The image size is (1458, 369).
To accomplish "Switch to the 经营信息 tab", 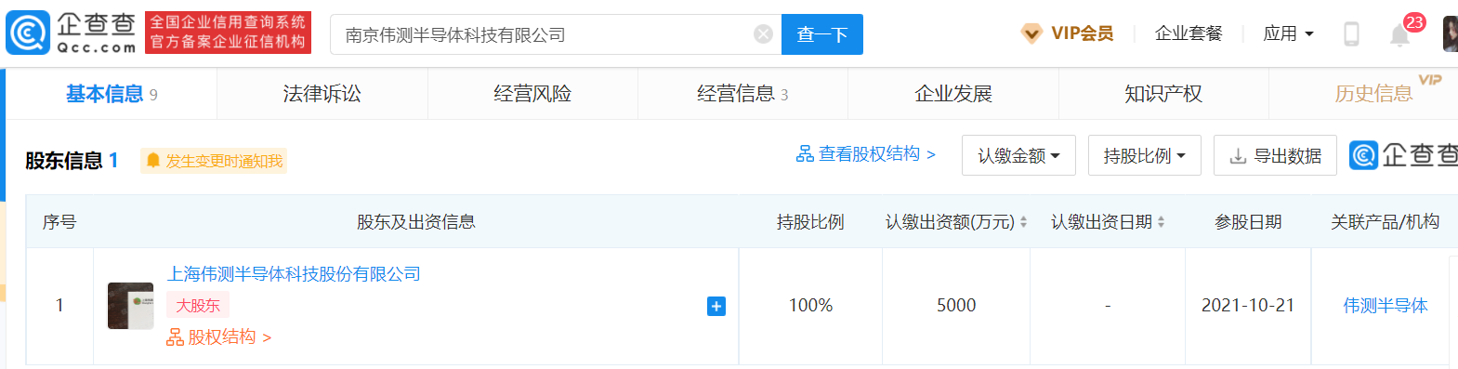I will pos(742,94).
